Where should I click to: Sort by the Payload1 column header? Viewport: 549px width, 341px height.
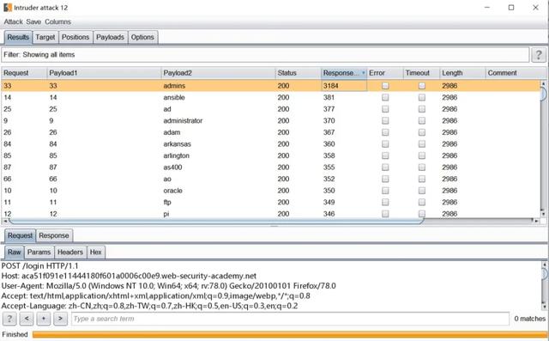point(104,73)
